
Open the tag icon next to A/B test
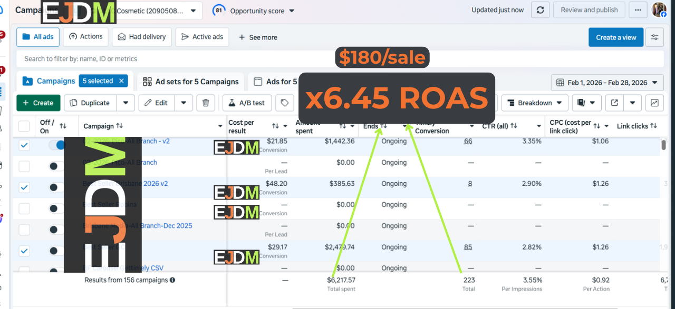pos(285,103)
